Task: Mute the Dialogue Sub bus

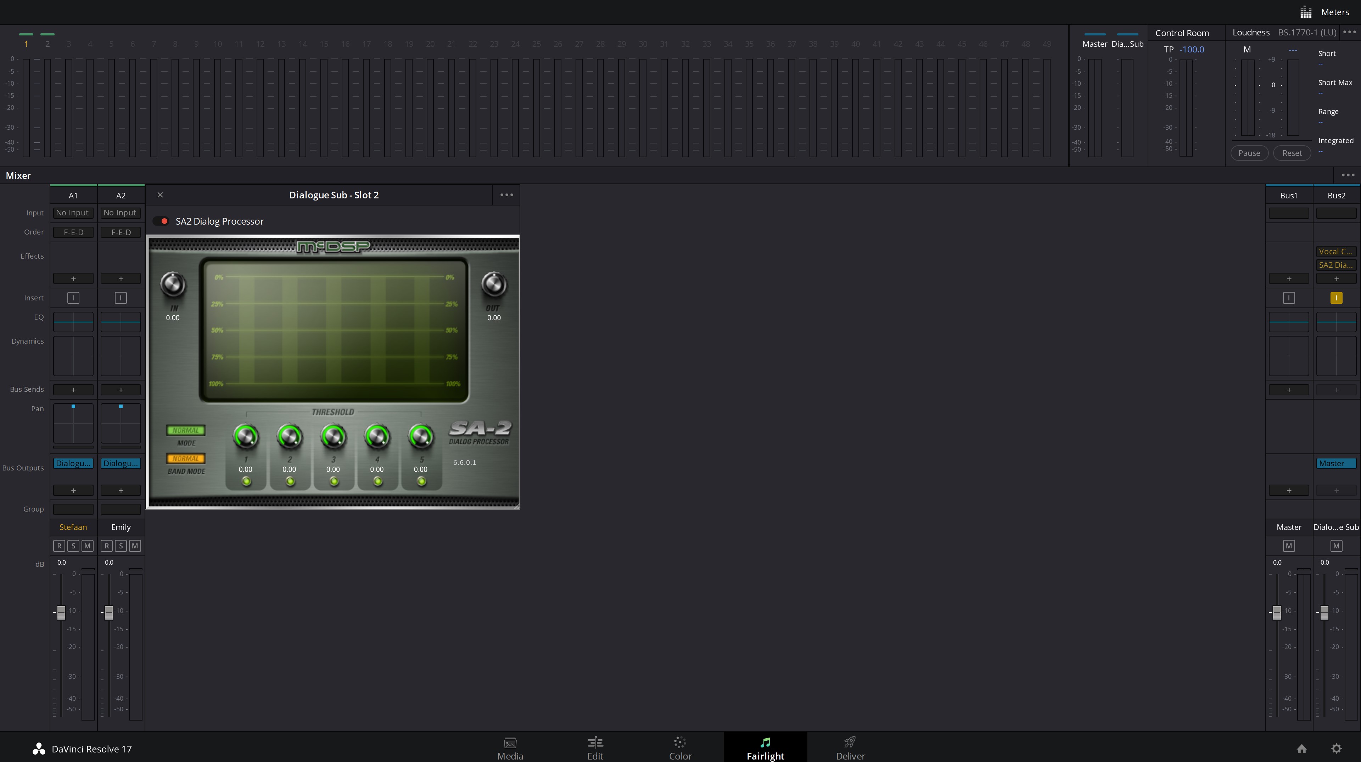Action: coord(1336,546)
